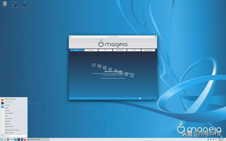Viewport: 226px width, 141px height.
Task: Click the network icon in the system tray
Action: pyautogui.click(x=208, y=140)
